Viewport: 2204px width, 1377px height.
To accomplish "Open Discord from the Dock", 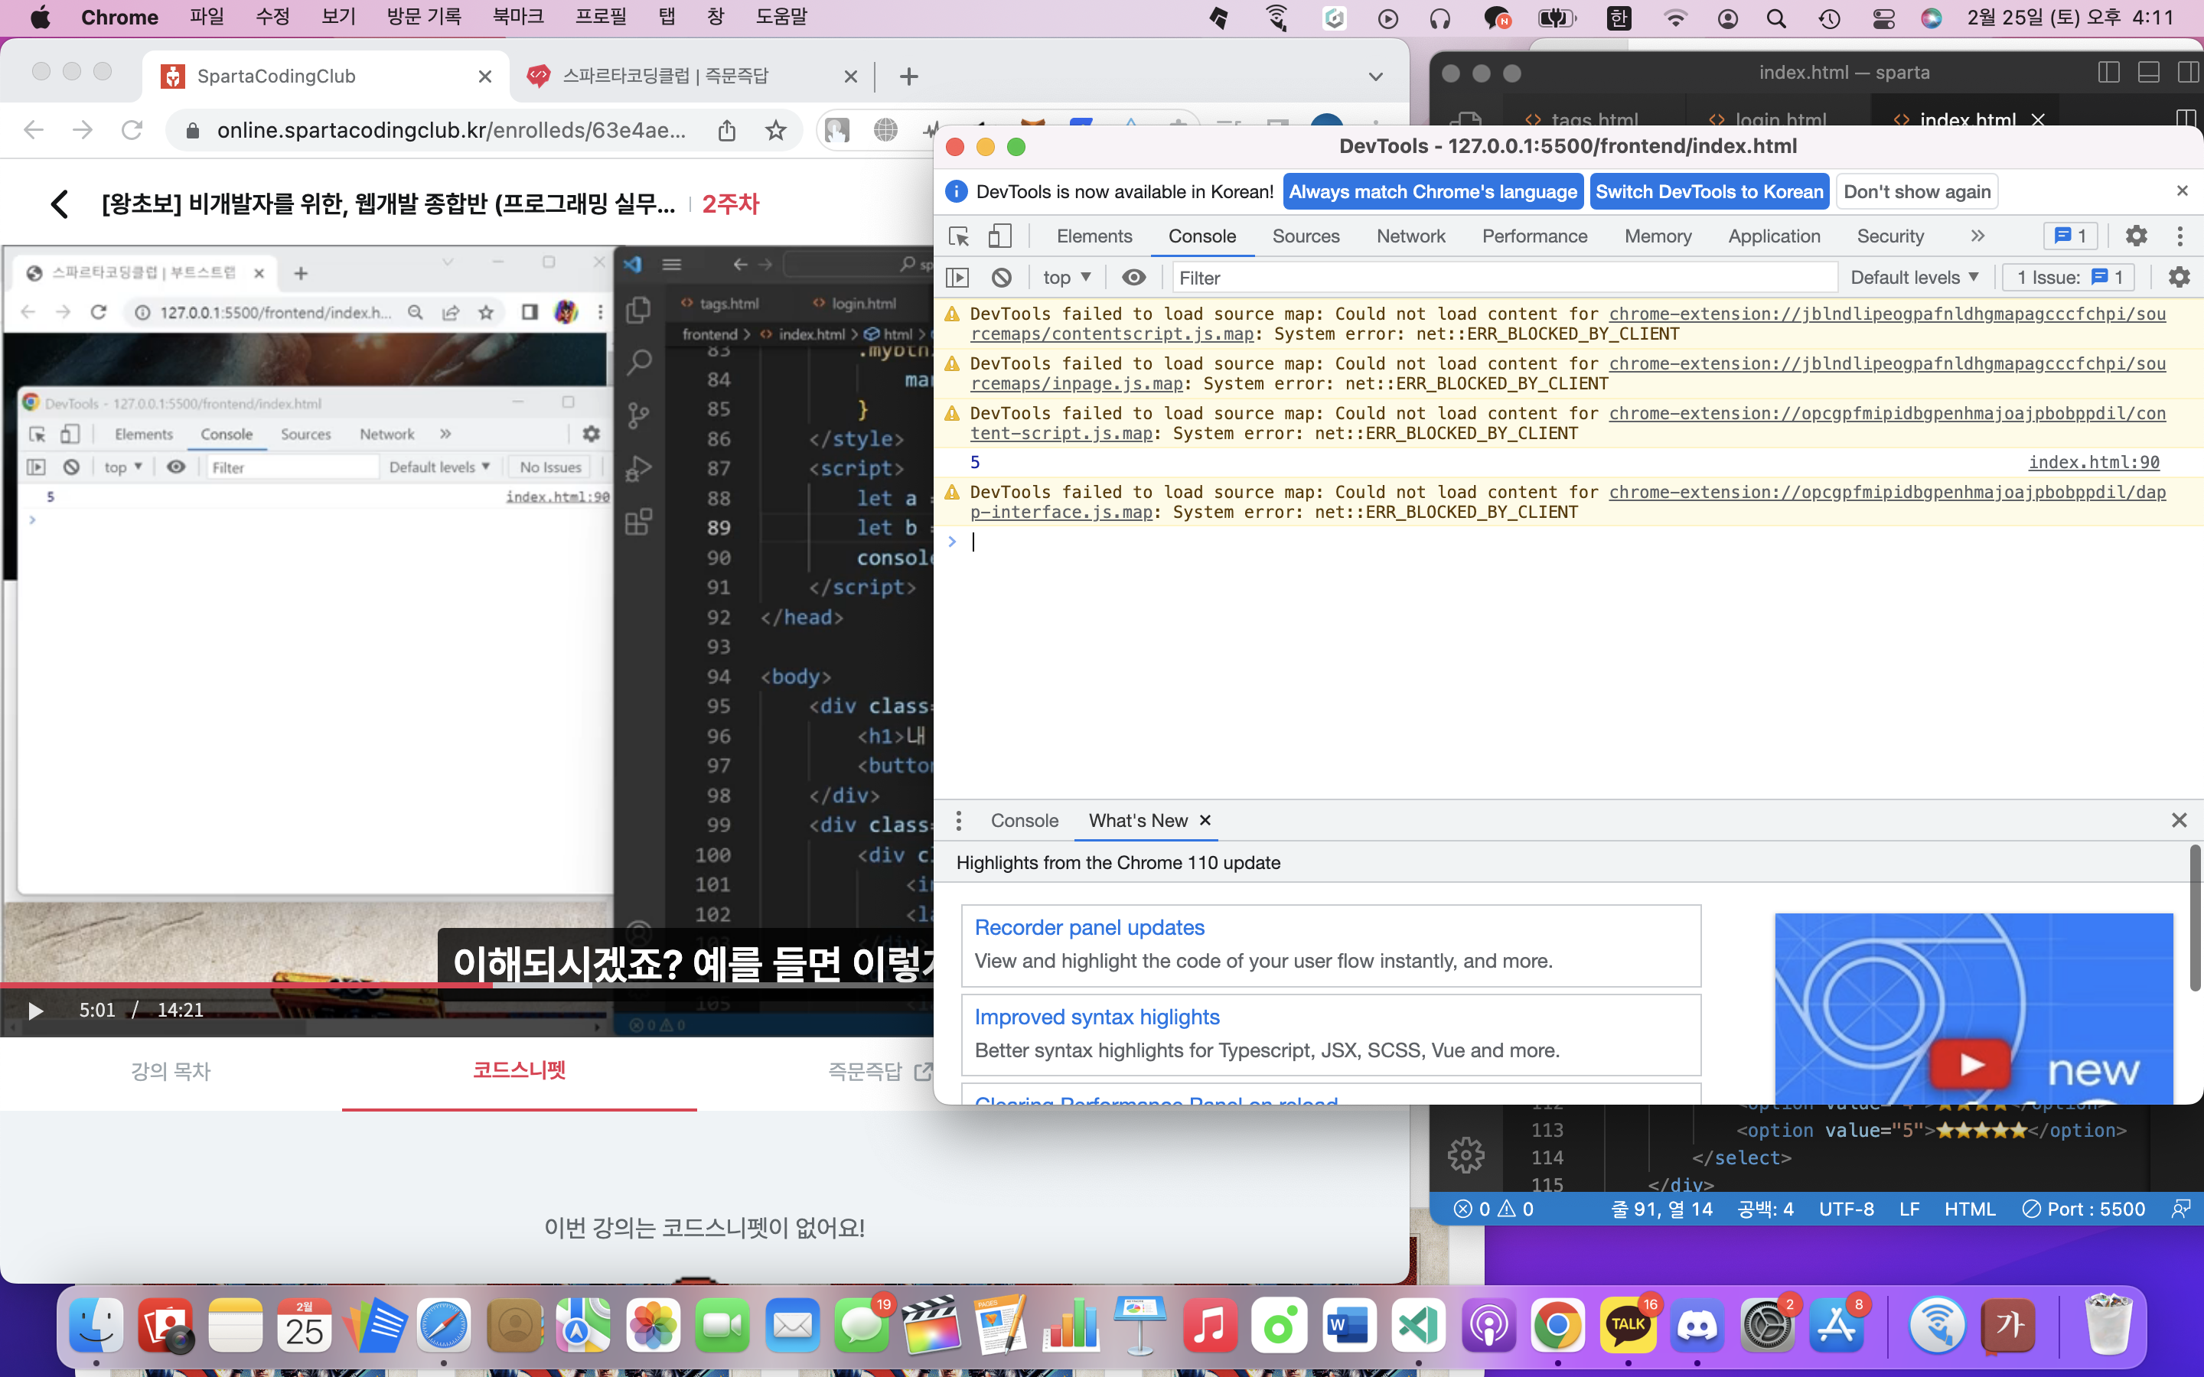I will (x=1697, y=1326).
